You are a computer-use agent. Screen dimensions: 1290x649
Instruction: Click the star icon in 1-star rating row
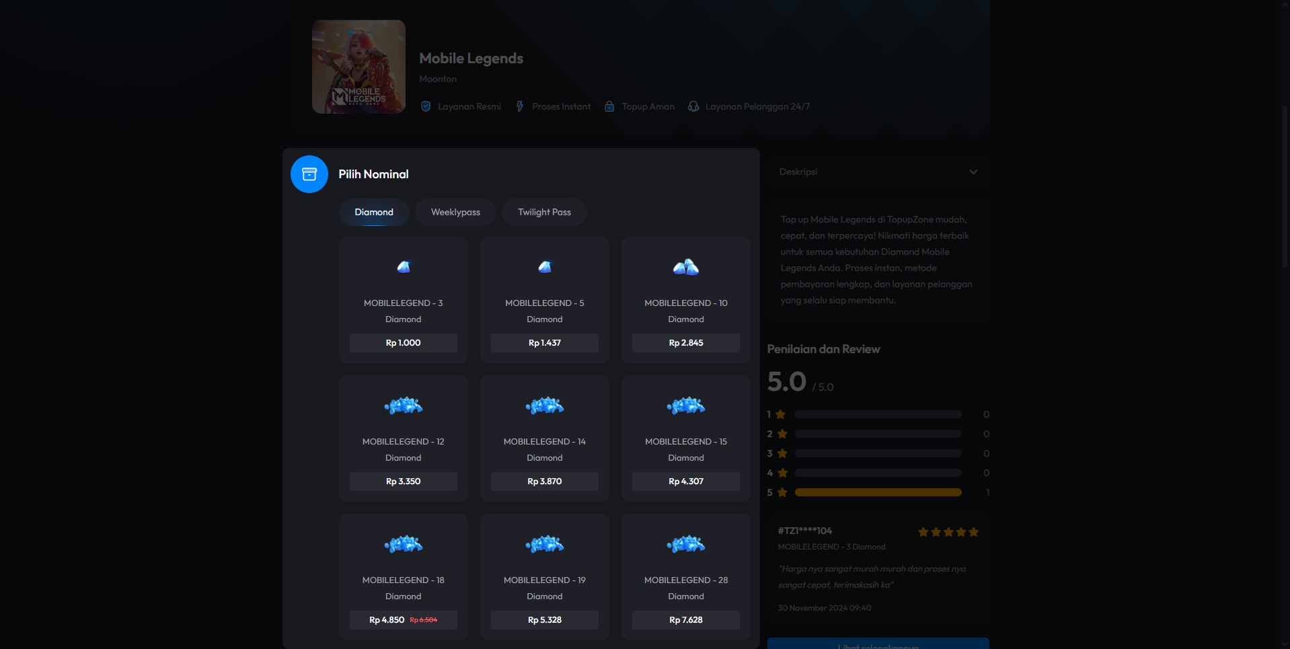coord(781,414)
